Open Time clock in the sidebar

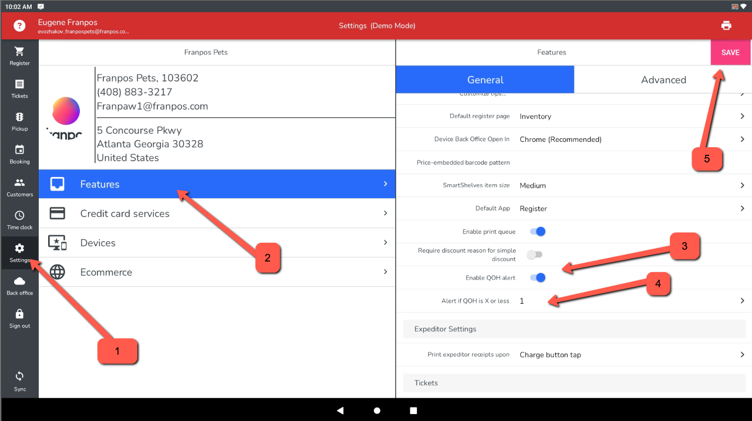click(19, 220)
